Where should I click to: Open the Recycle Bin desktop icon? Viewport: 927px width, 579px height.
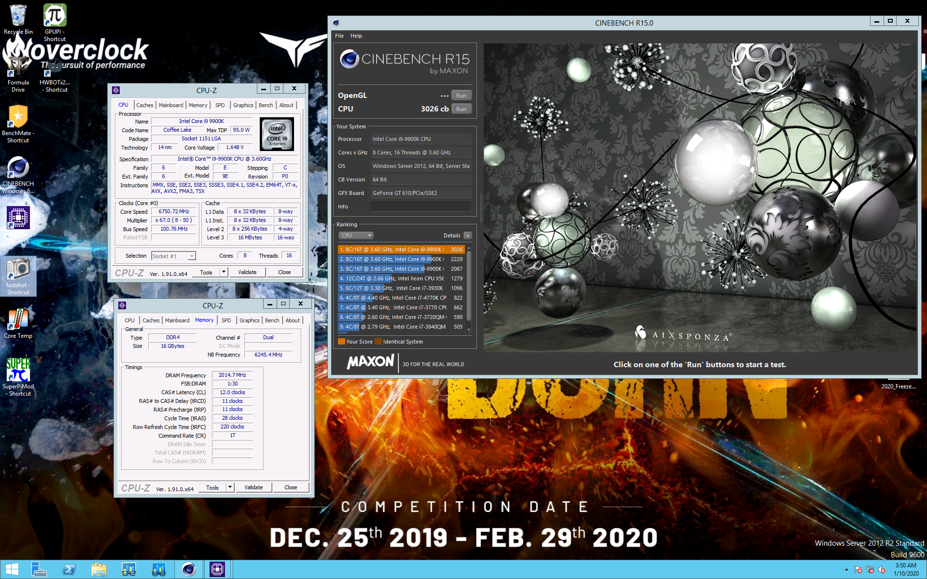coord(18,15)
